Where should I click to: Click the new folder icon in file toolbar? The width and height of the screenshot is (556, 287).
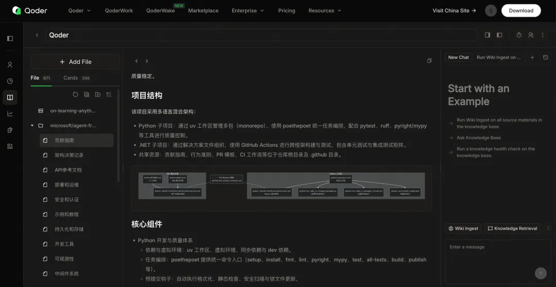(97, 94)
